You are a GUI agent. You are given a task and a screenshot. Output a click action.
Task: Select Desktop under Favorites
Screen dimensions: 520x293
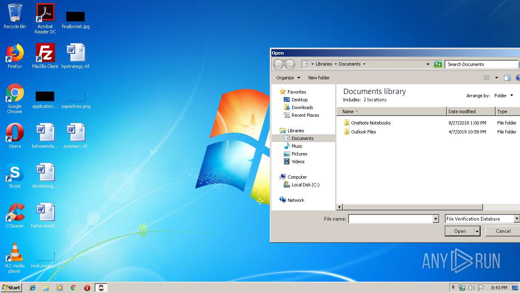tap(299, 100)
